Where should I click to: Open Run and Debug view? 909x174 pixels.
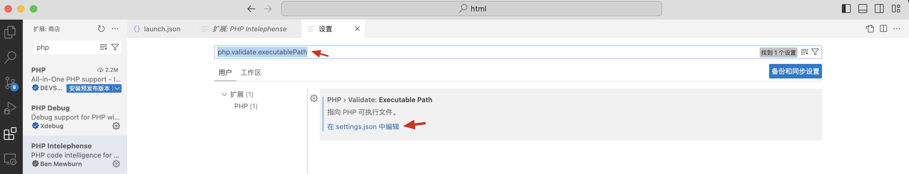[x=10, y=108]
